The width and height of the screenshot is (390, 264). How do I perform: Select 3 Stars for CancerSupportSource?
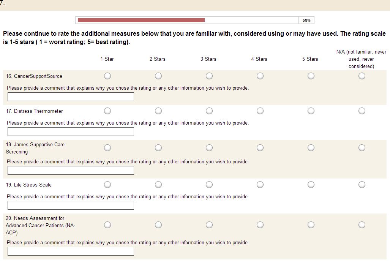point(209,76)
